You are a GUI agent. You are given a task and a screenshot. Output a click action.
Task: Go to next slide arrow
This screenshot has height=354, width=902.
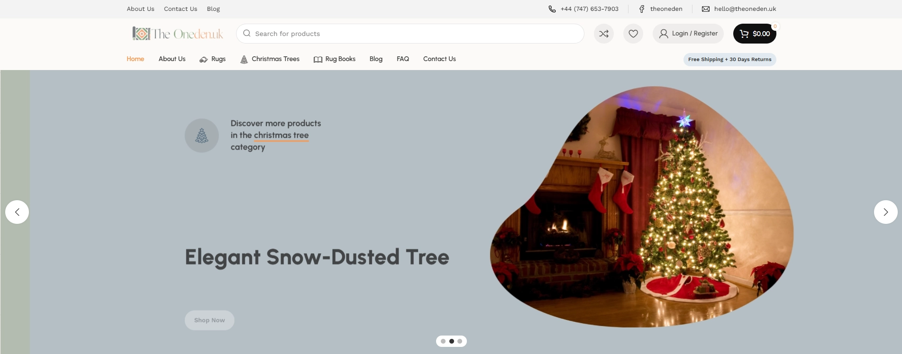click(x=886, y=212)
